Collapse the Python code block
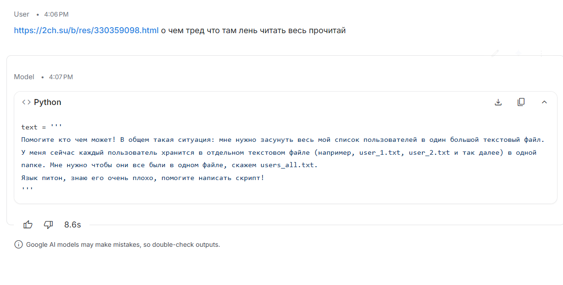This screenshot has height=285, width=563. (544, 102)
